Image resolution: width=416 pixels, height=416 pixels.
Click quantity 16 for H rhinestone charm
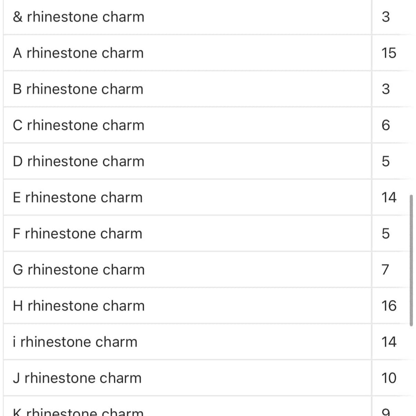pyautogui.click(x=389, y=306)
